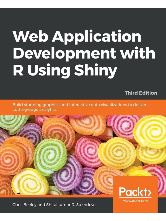Click the authors line "Chris Beeley and Shitalkumar R. Sukhdeve"
The image size is (166, 221).
coord(54,205)
